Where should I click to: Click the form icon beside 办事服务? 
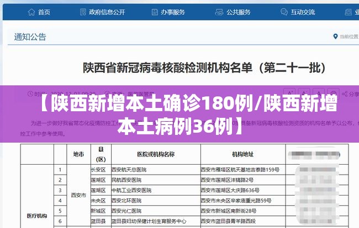(x=155, y=12)
